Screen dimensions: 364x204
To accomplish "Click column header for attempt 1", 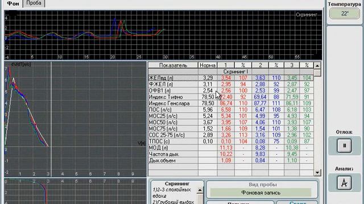I will pyautogui.click(x=226, y=65).
